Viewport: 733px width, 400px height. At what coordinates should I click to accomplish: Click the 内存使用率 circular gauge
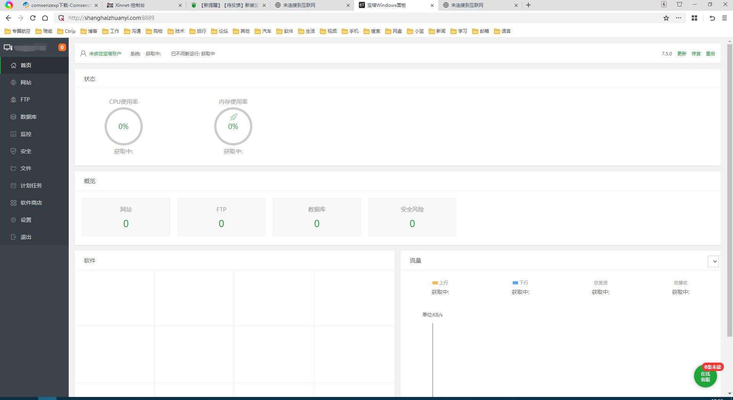pyautogui.click(x=233, y=126)
